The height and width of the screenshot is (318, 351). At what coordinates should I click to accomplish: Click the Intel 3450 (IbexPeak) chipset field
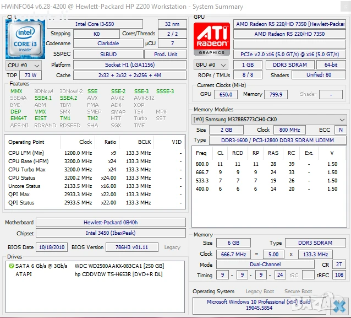pos(110,233)
